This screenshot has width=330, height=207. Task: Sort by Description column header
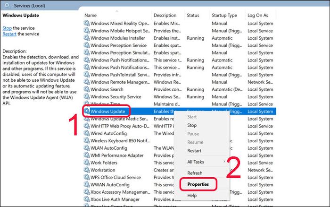coord(165,16)
